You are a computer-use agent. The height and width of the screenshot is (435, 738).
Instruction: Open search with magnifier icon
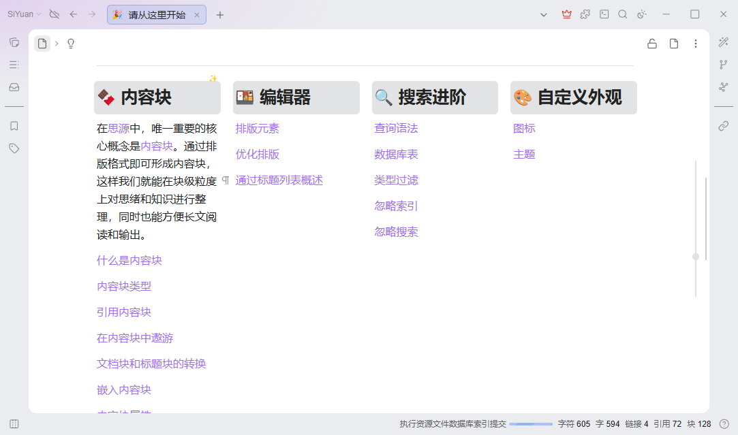[x=623, y=14]
